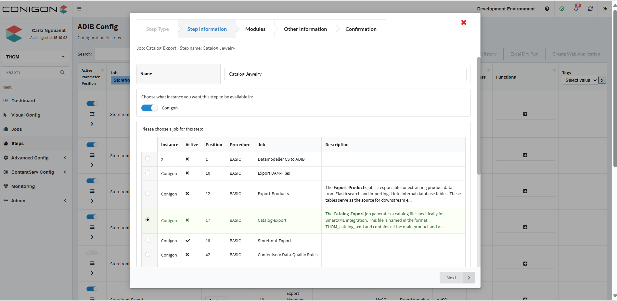Click the green status check icon
The image size is (617, 301).
click(562, 9)
